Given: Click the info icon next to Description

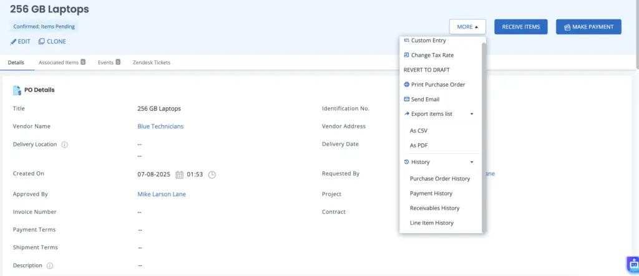Looking at the screenshot, I should point(50,265).
